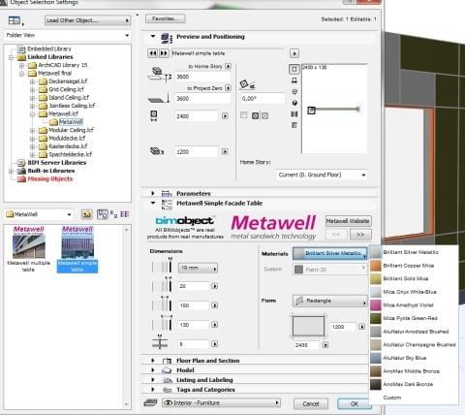Viewport: 465px width, 415px height.
Task: Expand the Floor Plan and Section panel
Action: (153, 361)
